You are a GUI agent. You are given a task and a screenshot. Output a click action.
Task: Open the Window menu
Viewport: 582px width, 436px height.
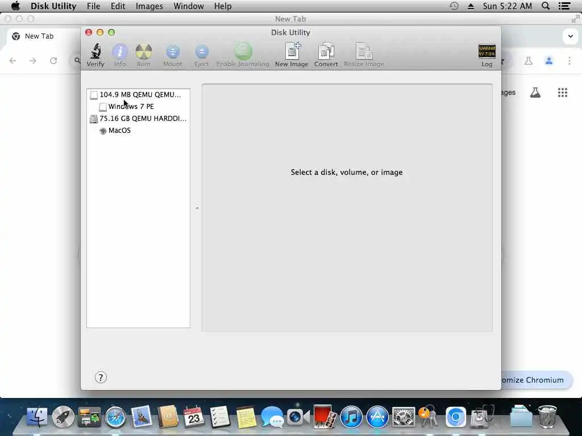tap(189, 6)
